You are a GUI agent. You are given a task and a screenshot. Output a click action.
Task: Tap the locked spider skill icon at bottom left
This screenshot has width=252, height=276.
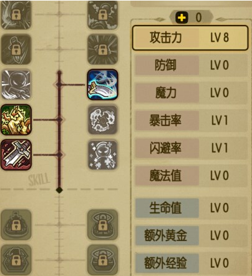(16, 260)
